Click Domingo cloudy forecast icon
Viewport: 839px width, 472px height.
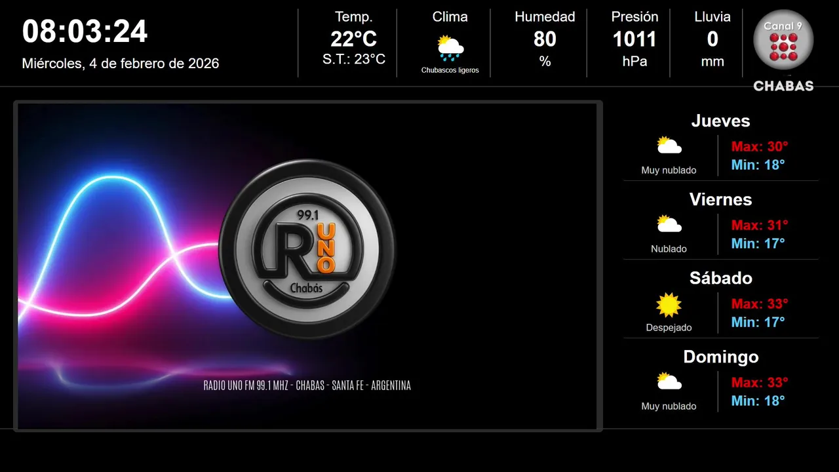point(669,381)
